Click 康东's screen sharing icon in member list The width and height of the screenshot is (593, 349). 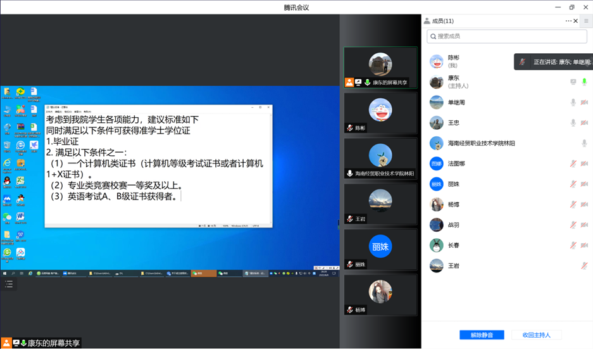(573, 82)
